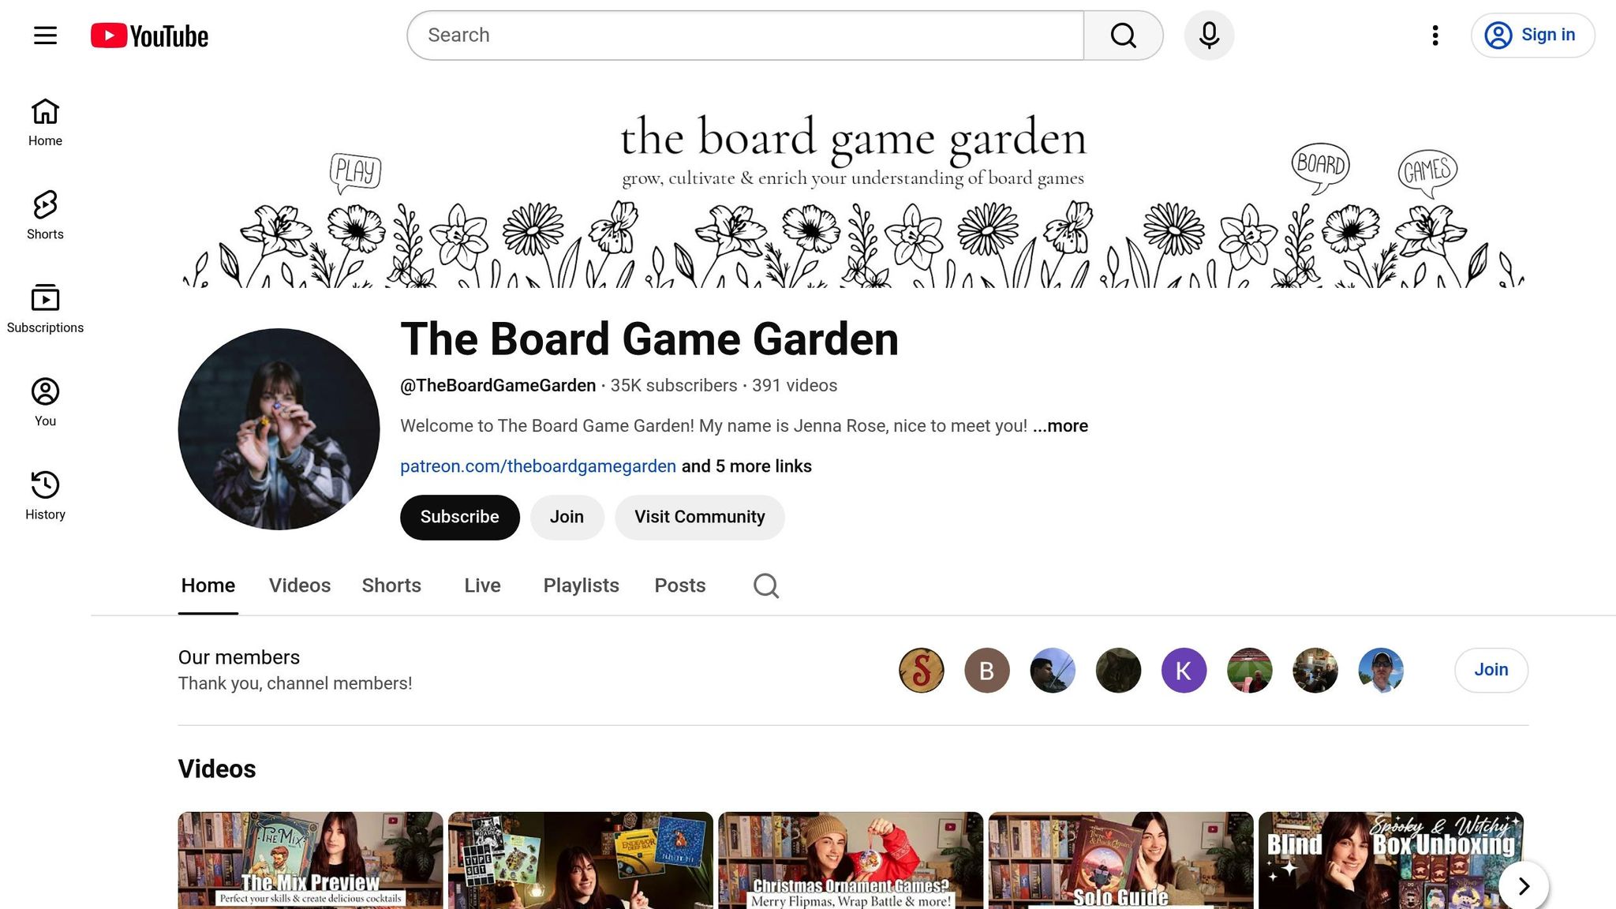The width and height of the screenshot is (1616, 909).
Task: Open the patreon.com/theboardgamegarden link
Action: (538, 466)
